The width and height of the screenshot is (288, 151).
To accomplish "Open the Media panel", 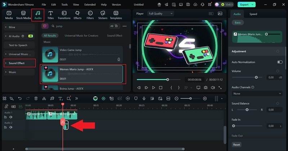I will (x=9, y=15).
